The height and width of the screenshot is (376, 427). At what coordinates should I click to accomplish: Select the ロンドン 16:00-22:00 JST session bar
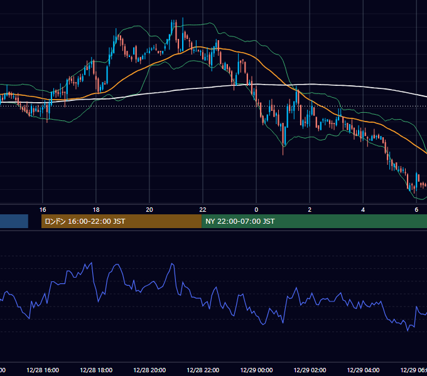121,221
